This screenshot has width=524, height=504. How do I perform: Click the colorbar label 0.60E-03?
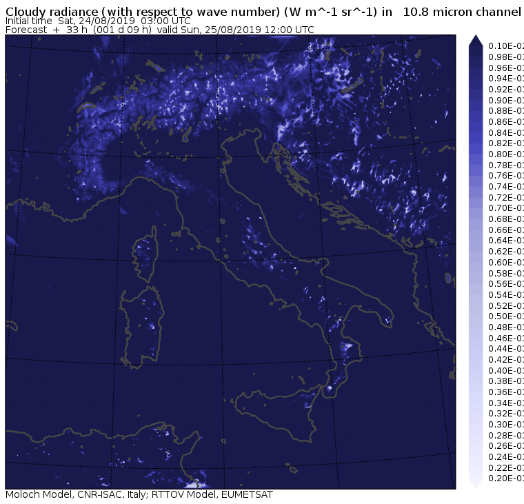[x=506, y=263]
